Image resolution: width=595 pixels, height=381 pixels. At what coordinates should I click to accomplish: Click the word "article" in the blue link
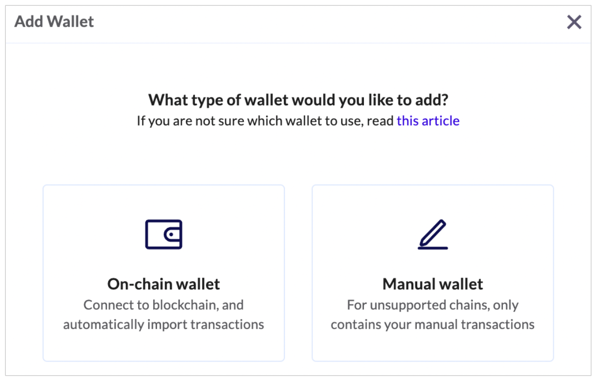pyautogui.click(x=440, y=121)
